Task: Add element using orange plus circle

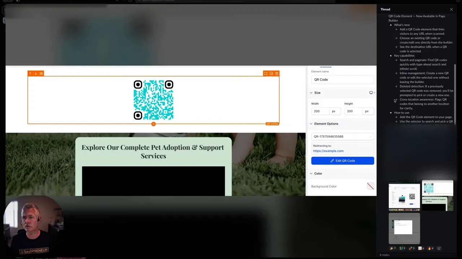Action: pos(153,124)
